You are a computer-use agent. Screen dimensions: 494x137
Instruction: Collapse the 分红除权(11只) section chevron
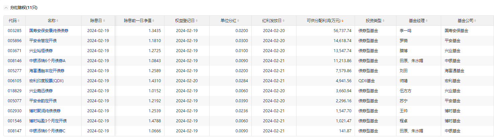(6, 7)
